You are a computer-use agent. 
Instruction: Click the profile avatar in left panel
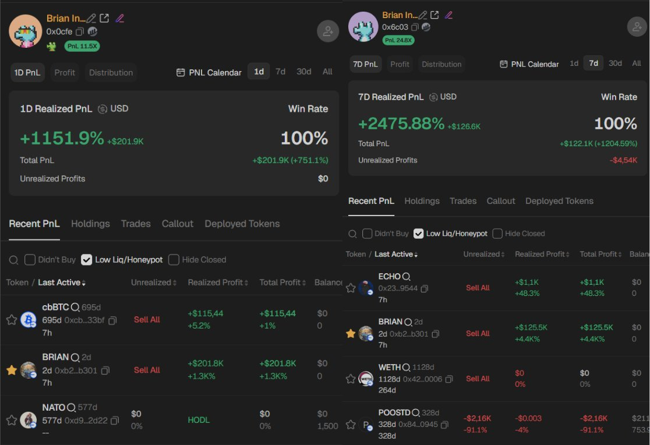[25, 31]
